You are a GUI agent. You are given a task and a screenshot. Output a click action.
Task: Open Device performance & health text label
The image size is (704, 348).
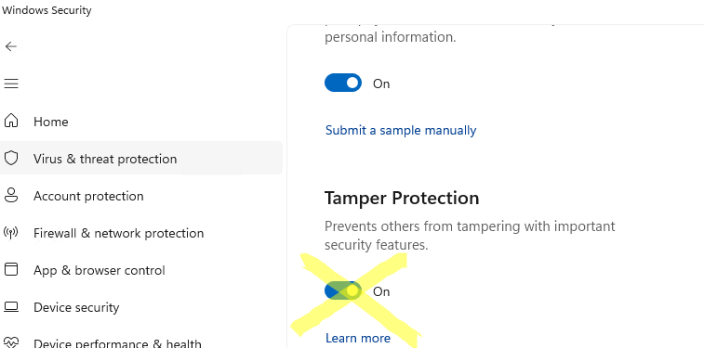pyautogui.click(x=117, y=343)
